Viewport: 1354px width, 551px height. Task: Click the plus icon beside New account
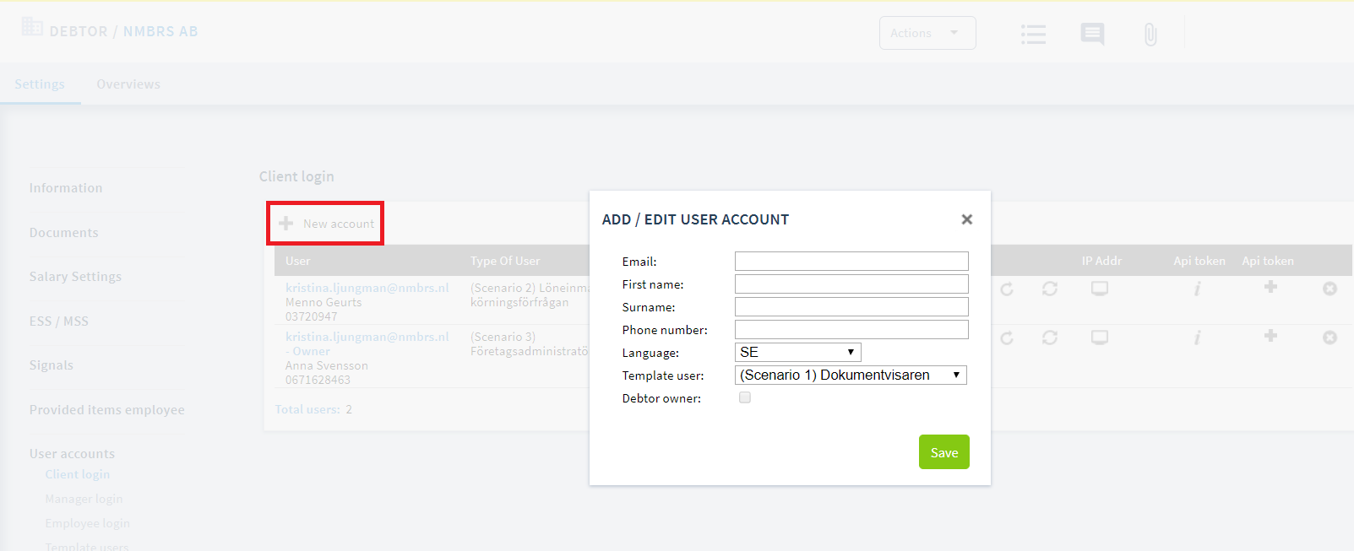point(286,224)
